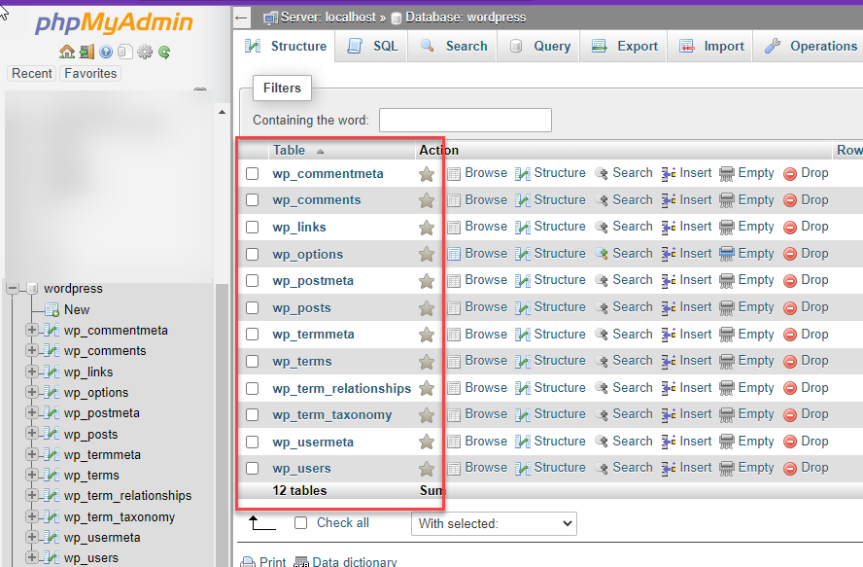This screenshot has width=863, height=567.
Task: Select the wp_options table checkbox
Action: click(253, 255)
